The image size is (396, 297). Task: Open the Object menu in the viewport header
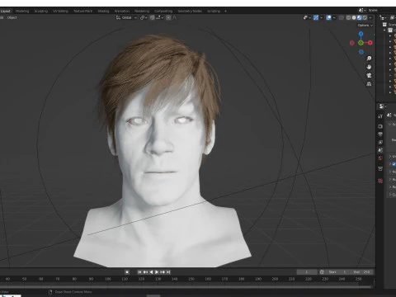pyautogui.click(x=12, y=17)
